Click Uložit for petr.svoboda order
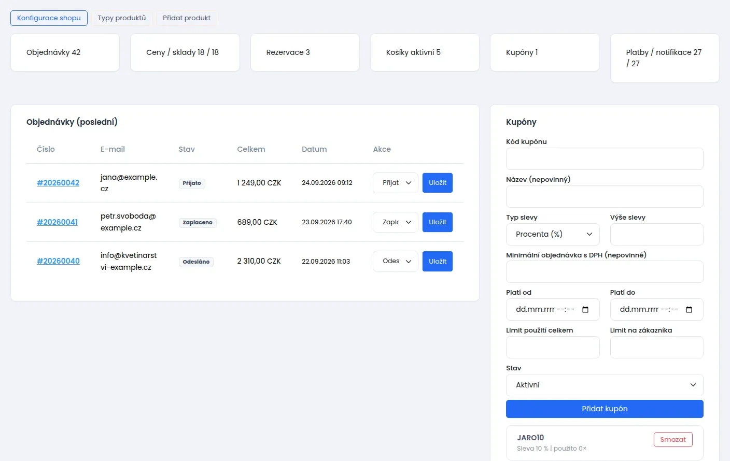 (438, 222)
